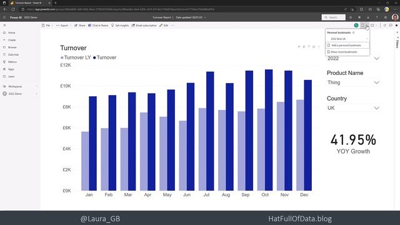Open options for the 2022 Bod UK bookmark

coord(367,39)
